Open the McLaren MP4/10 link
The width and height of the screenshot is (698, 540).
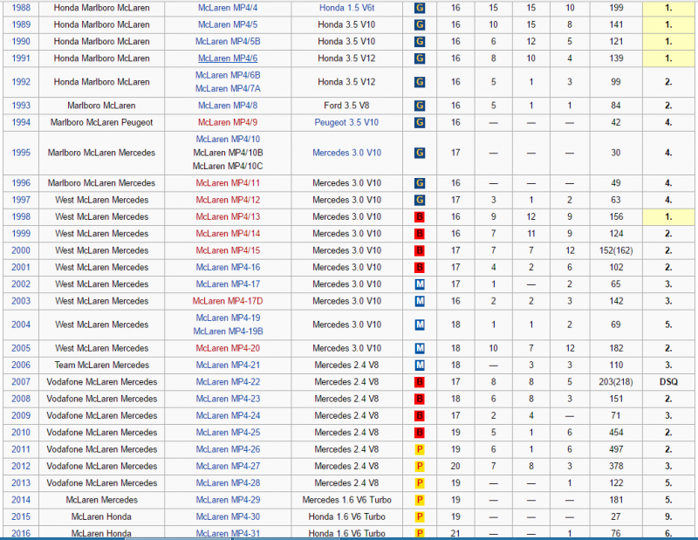228,140
